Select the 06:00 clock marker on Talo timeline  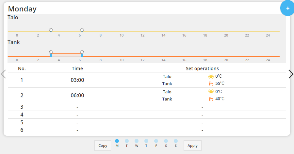[82, 30]
